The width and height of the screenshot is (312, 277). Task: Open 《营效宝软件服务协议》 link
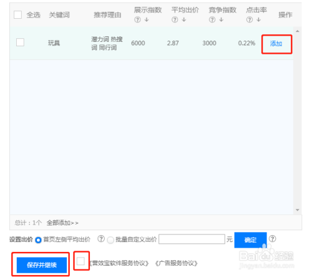pos(119,263)
